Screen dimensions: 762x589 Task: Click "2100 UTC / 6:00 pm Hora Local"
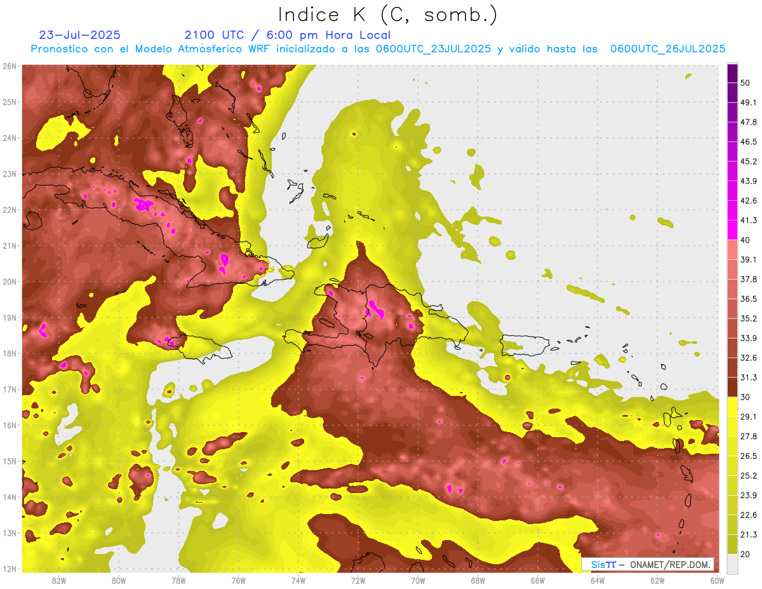288,35
